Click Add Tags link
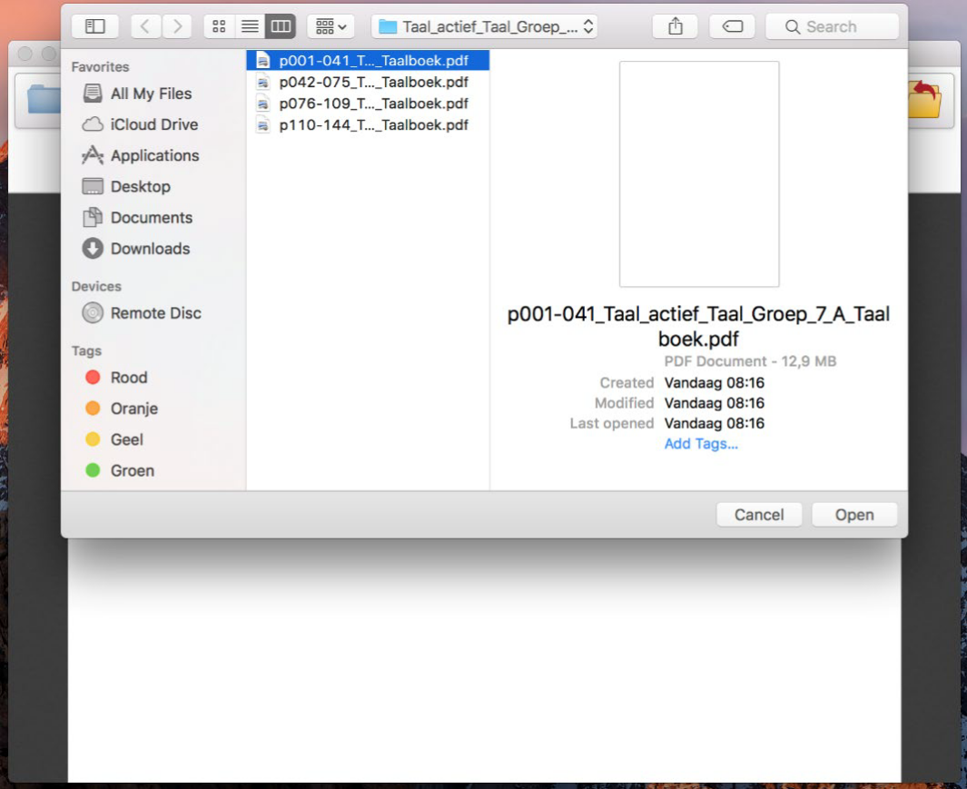Image resolution: width=967 pixels, height=789 pixels. point(701,444)
